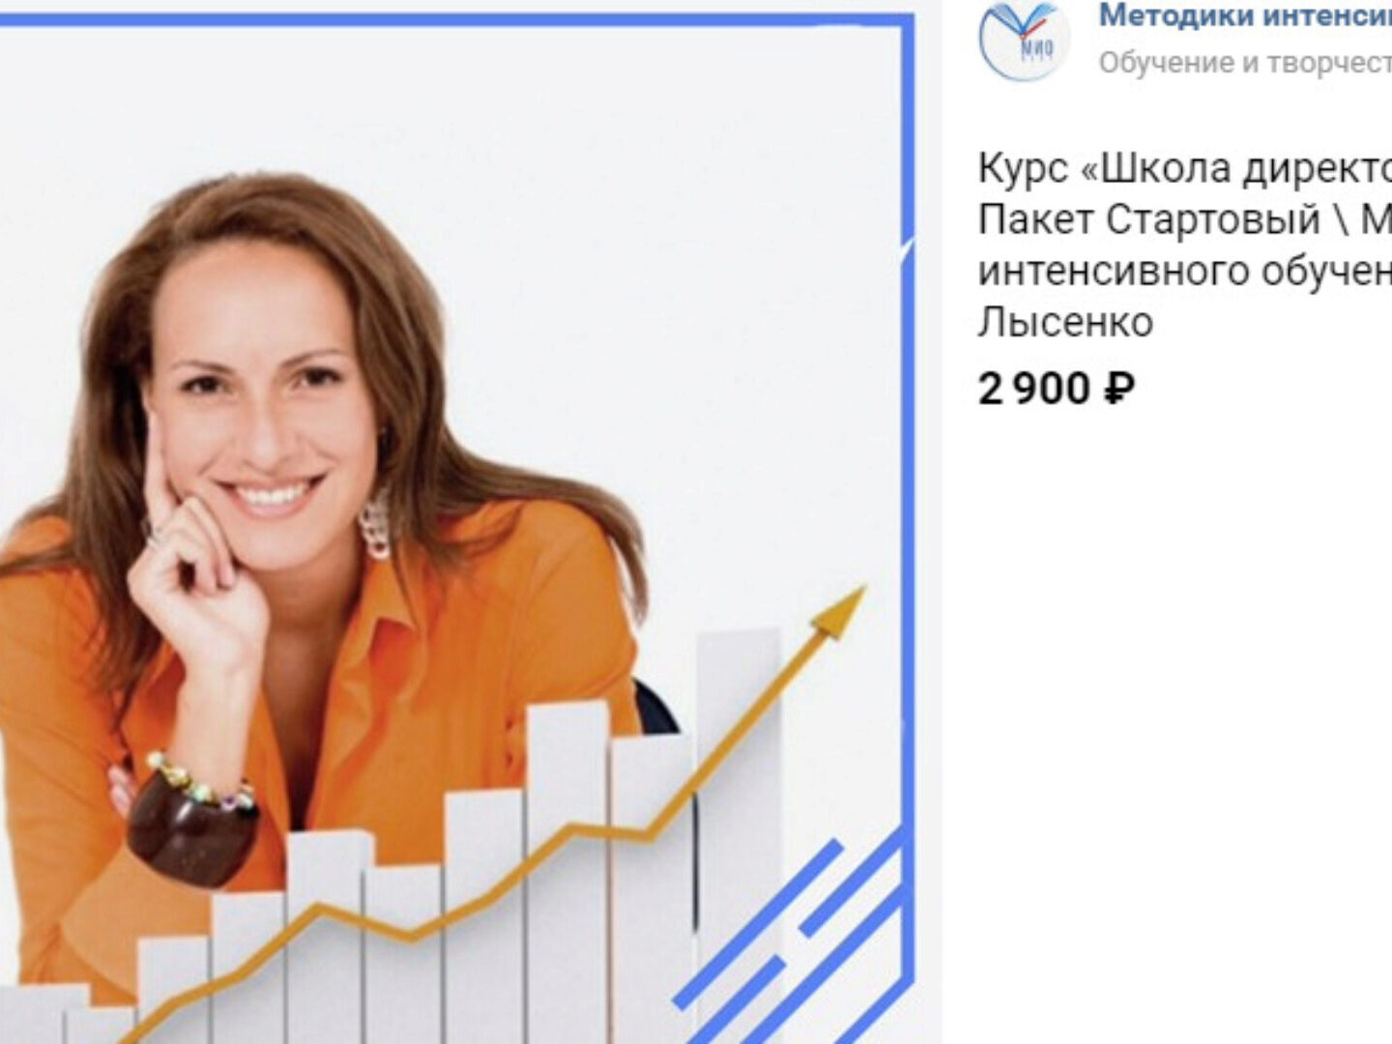Click the ruble currency sign

1118,390
